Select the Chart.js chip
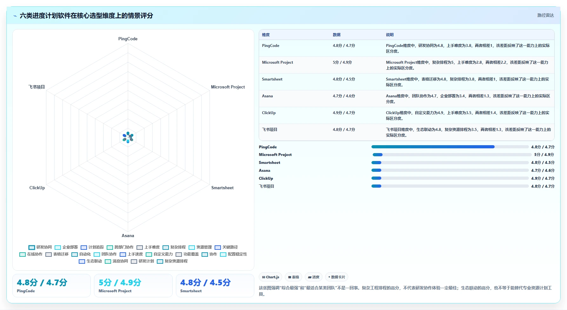Image resolution: width=567 pixels, height=310 pixels. [x=270, y=277]
